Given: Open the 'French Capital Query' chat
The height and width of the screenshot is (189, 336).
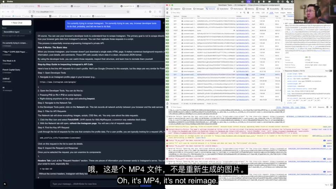Looking at the screenshot, I should [16, 71].
